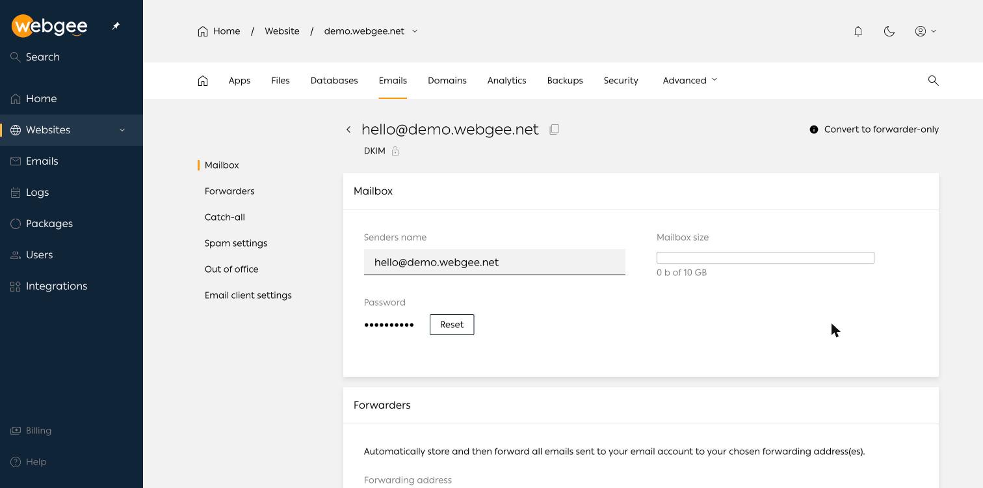Click the webgee logo
The width and height of the screenshot is (983, 488).
point(49,26)
